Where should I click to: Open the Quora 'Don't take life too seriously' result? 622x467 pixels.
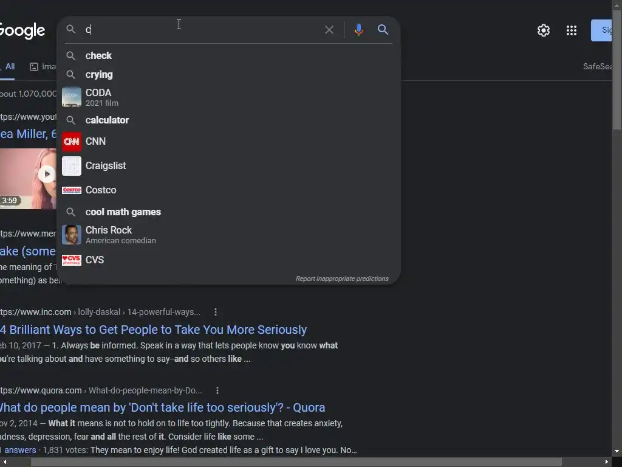pos(163,407)
